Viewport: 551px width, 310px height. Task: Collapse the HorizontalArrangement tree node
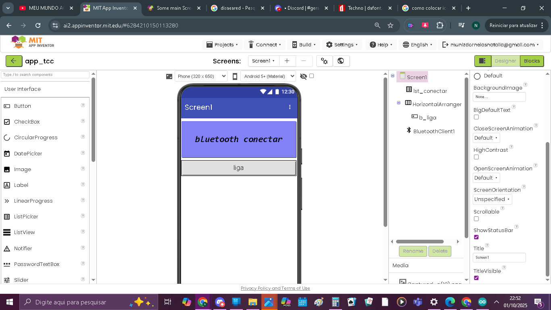pyautogui.click(x=399, y=103)
